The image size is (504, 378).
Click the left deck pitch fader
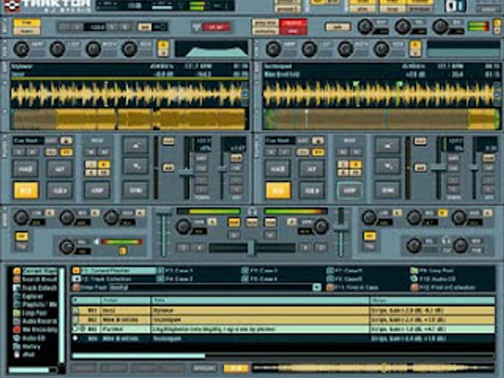(186, 172)
